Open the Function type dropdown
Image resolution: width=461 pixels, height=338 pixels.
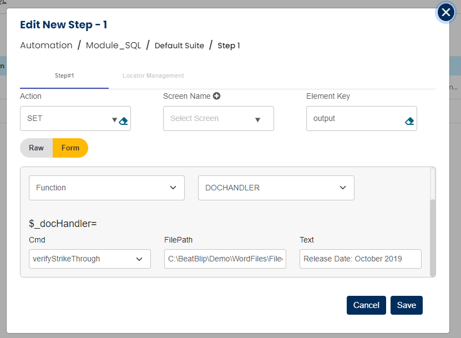click(x=107, y=188)
